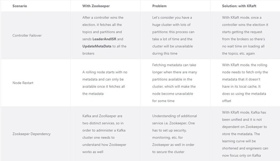Click cell 'Fetching metadata can take longer'
This screenshot has height=161, width=280.
click(175, 83)
